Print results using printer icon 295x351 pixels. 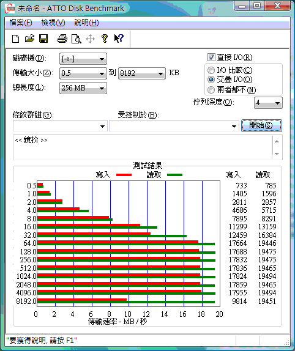(x=62, y=39)
